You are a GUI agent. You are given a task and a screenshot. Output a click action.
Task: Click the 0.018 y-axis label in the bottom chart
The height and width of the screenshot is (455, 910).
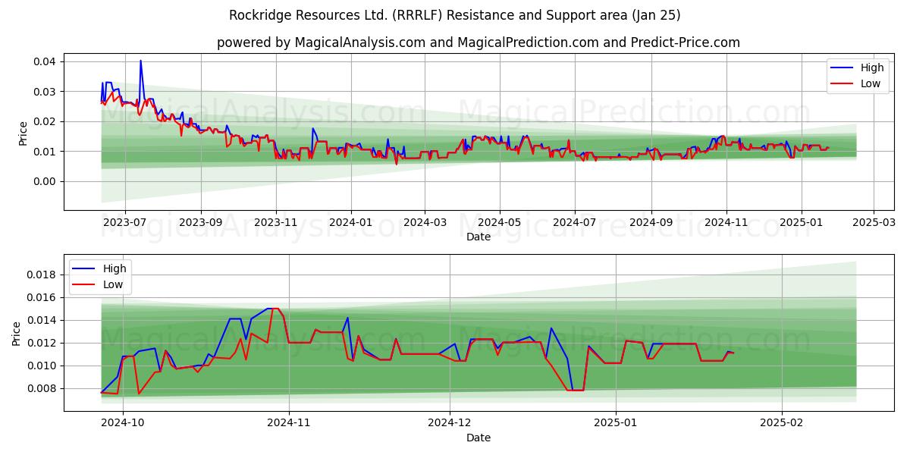(x=42, y=275)
